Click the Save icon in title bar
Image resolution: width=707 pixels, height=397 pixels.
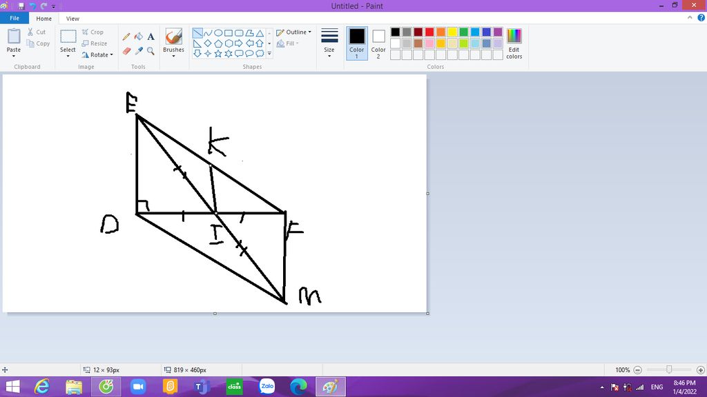[x=21, y=6]
